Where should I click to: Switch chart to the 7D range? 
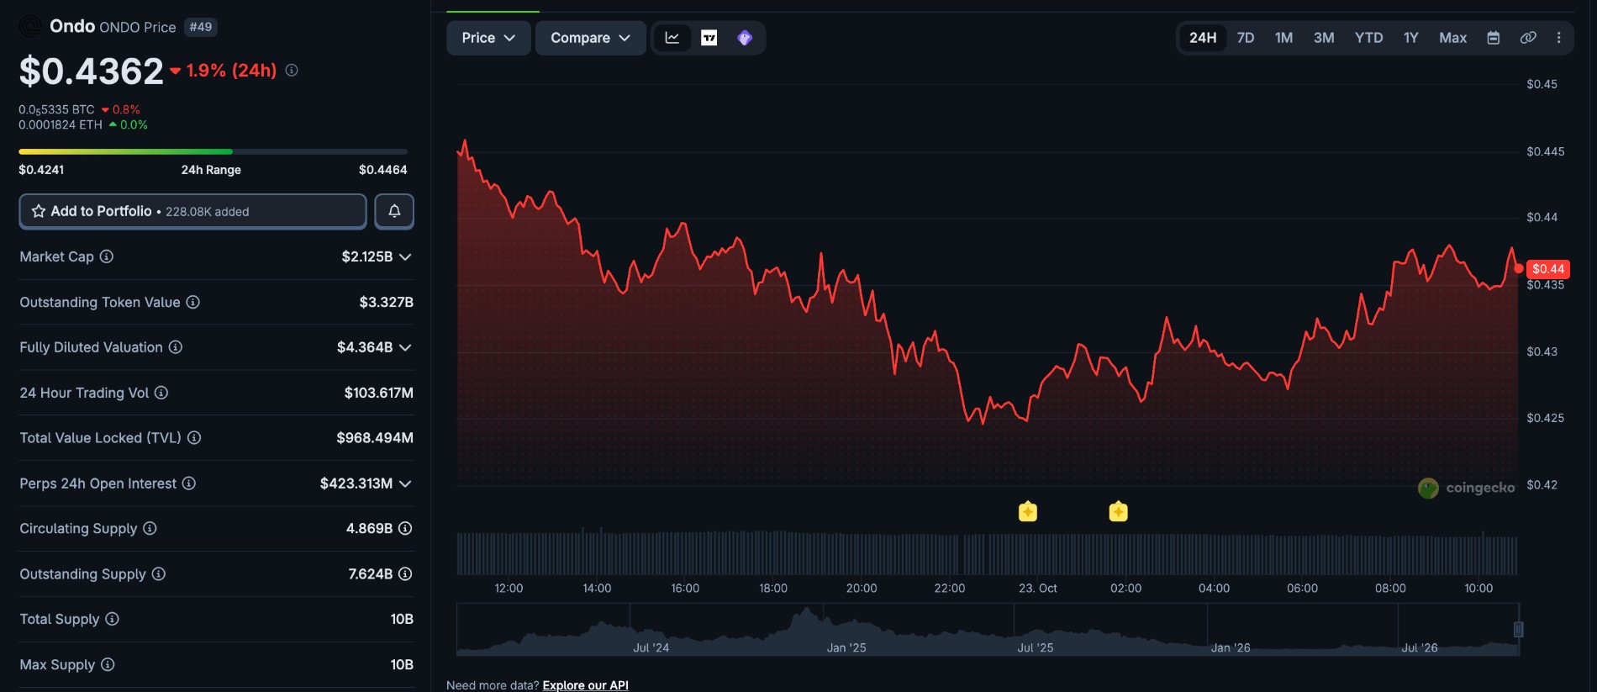click(x=1246, y=38)
